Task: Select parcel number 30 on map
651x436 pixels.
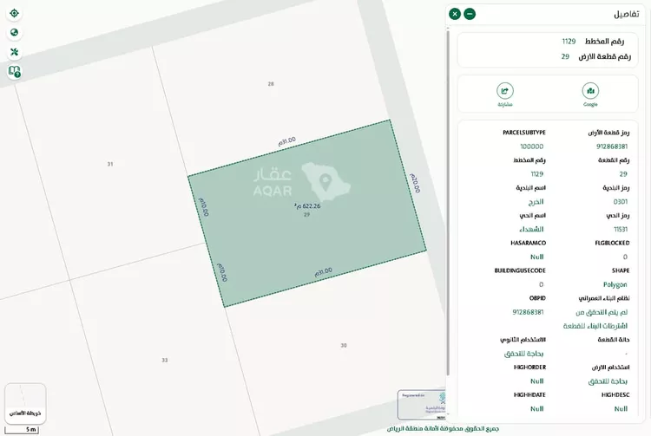Action: 344,345
